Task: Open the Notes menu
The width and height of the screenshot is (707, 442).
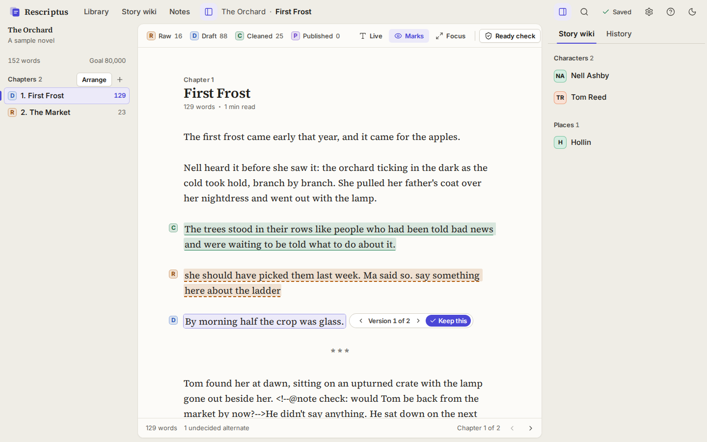Action: [x=180, y=12]
